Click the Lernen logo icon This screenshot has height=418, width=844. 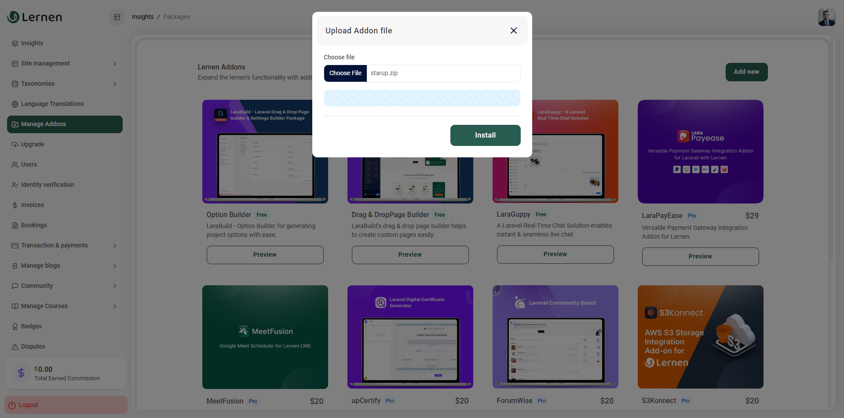13,17
